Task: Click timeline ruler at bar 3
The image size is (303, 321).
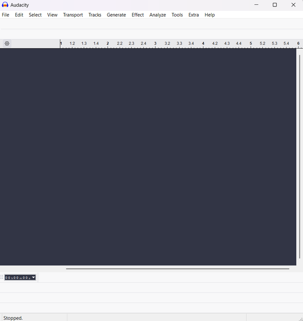Action: click(x=155, y=43)
